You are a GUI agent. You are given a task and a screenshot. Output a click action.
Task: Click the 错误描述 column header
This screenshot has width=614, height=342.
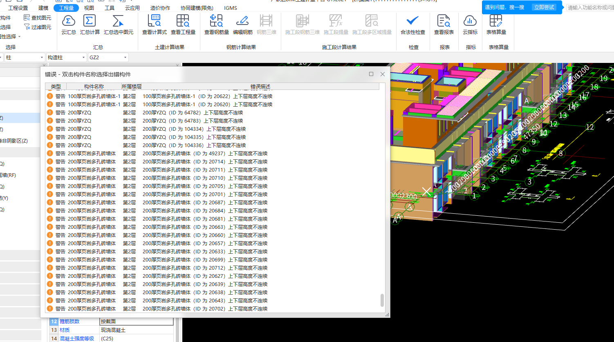[x=260, y=87]
